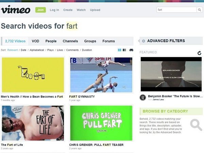Switch to the VOD tab
Viewport: 204px width, 153px height.
(35, 41)
